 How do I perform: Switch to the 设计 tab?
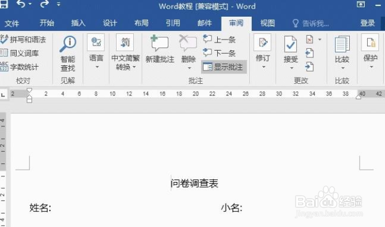click(110, 23)
